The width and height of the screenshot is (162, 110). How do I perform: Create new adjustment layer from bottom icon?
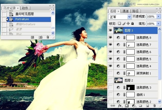click(x=133, y=105)
